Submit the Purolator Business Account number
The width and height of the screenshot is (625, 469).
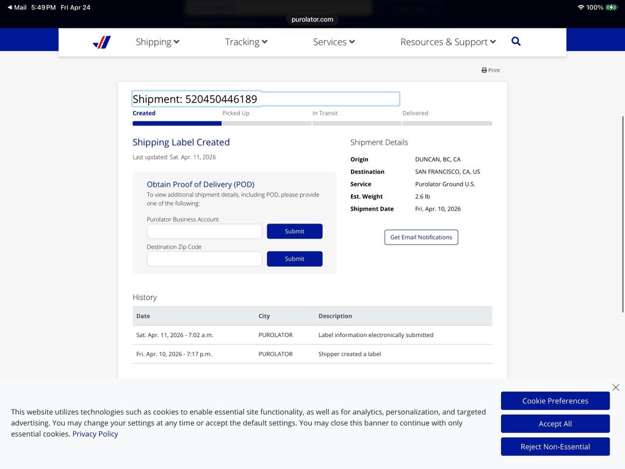(295, 231)
